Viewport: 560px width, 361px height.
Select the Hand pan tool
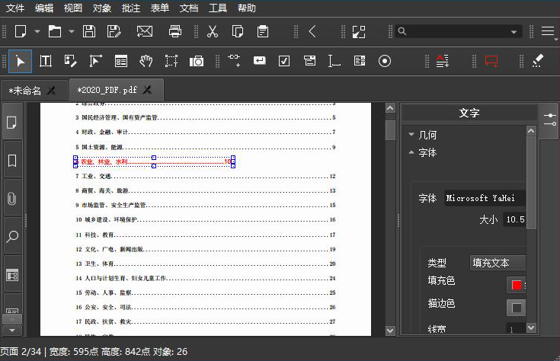pyautogui.click(x=146, y=61)
